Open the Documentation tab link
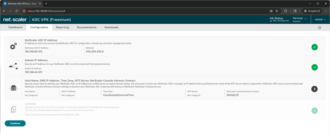330x135 pixels. coord(87,27)
